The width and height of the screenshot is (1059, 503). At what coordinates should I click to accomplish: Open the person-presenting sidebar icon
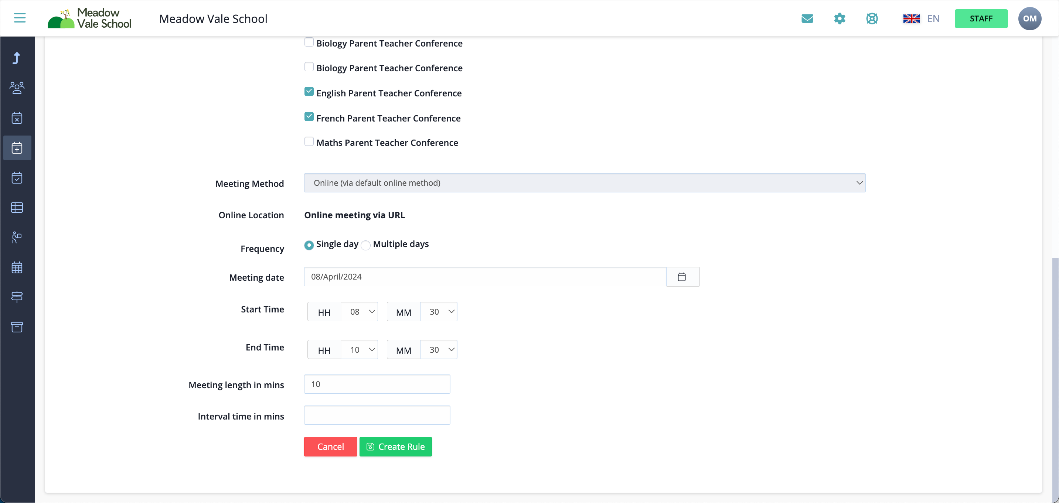(x=17, y=237)
